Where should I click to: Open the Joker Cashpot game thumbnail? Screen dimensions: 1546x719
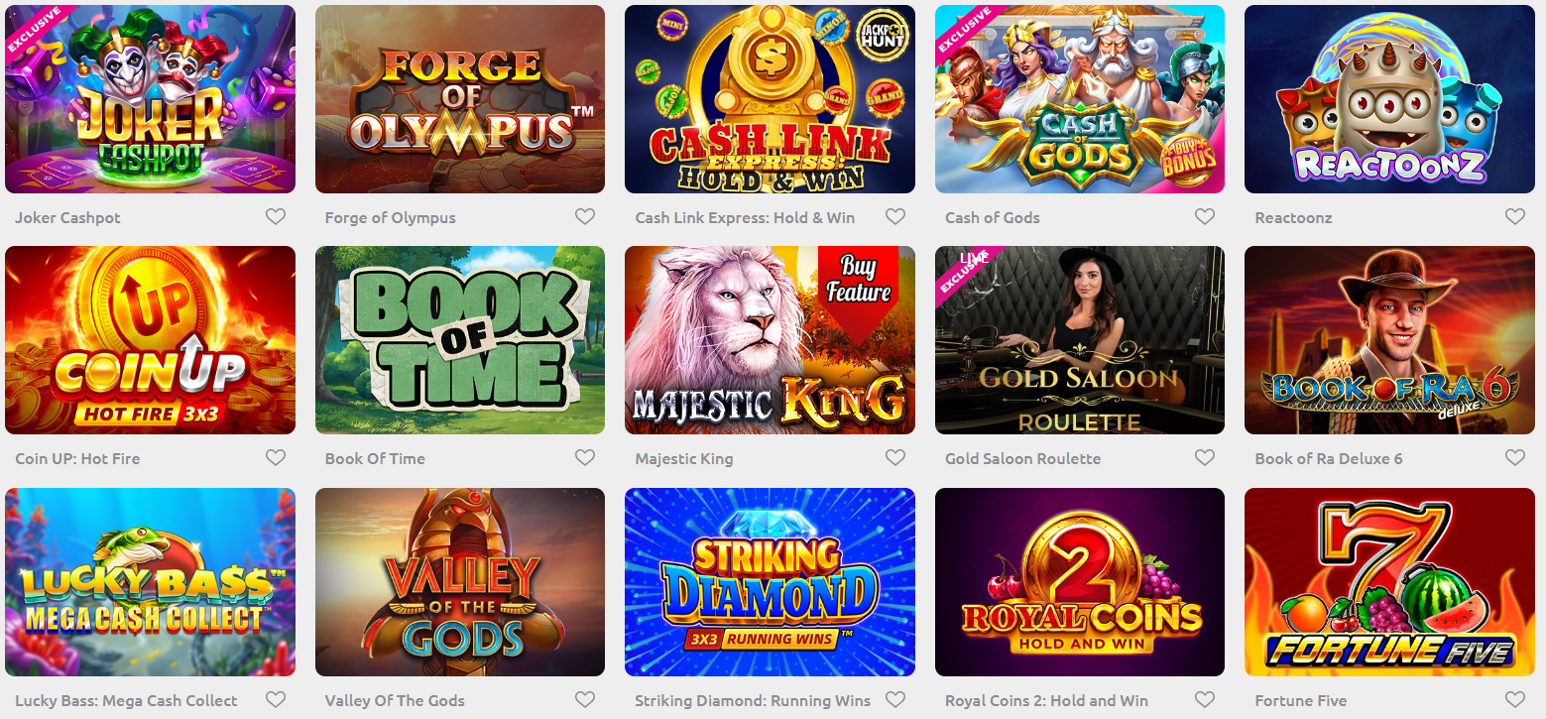point(150,99)
